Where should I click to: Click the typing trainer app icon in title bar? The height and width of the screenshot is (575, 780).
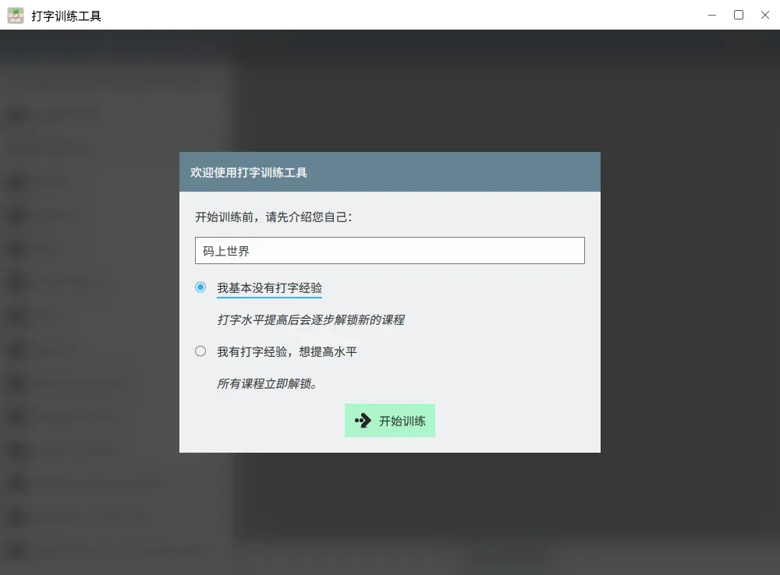(x=16, y=16)
